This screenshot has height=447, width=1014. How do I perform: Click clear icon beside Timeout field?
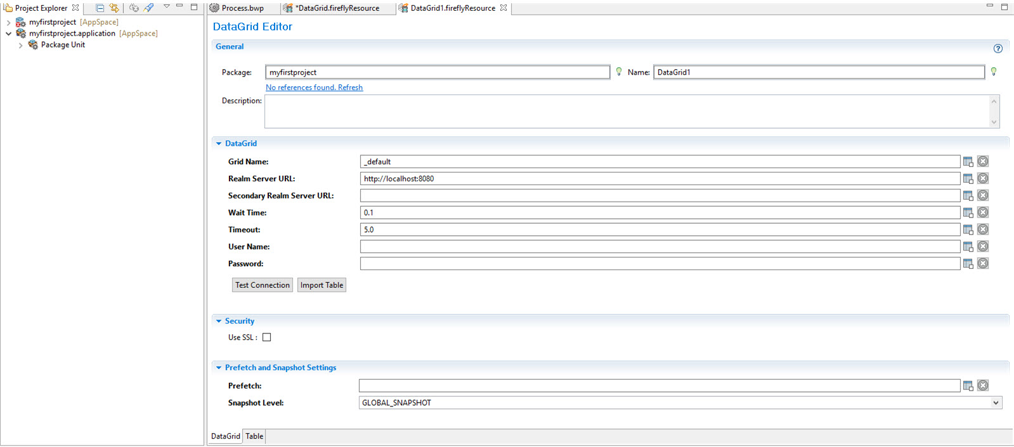coord(982,230)
